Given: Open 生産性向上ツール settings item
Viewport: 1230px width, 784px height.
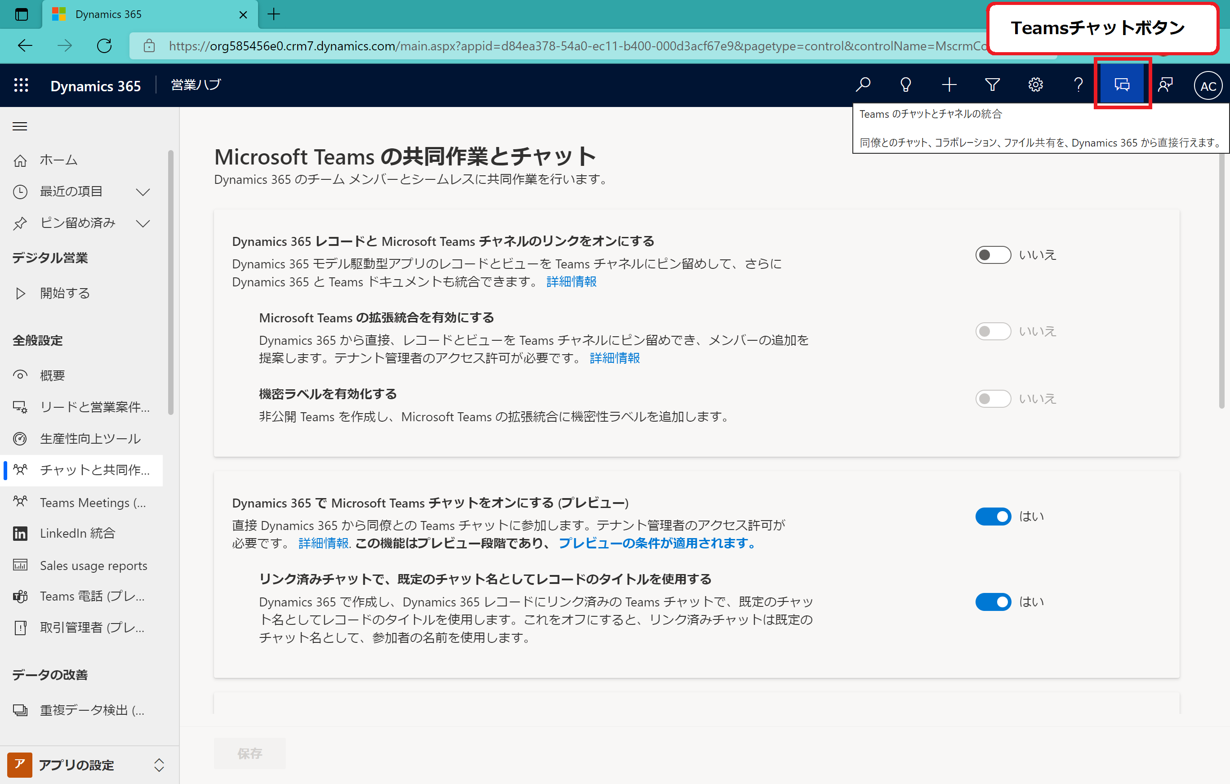Looking at the screenshot, I should point(82,439).
